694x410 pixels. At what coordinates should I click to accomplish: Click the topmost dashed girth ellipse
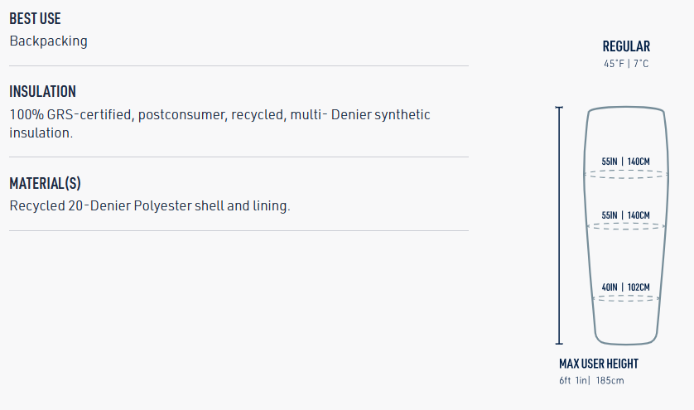pyautogui.click(x=626, y=175)
